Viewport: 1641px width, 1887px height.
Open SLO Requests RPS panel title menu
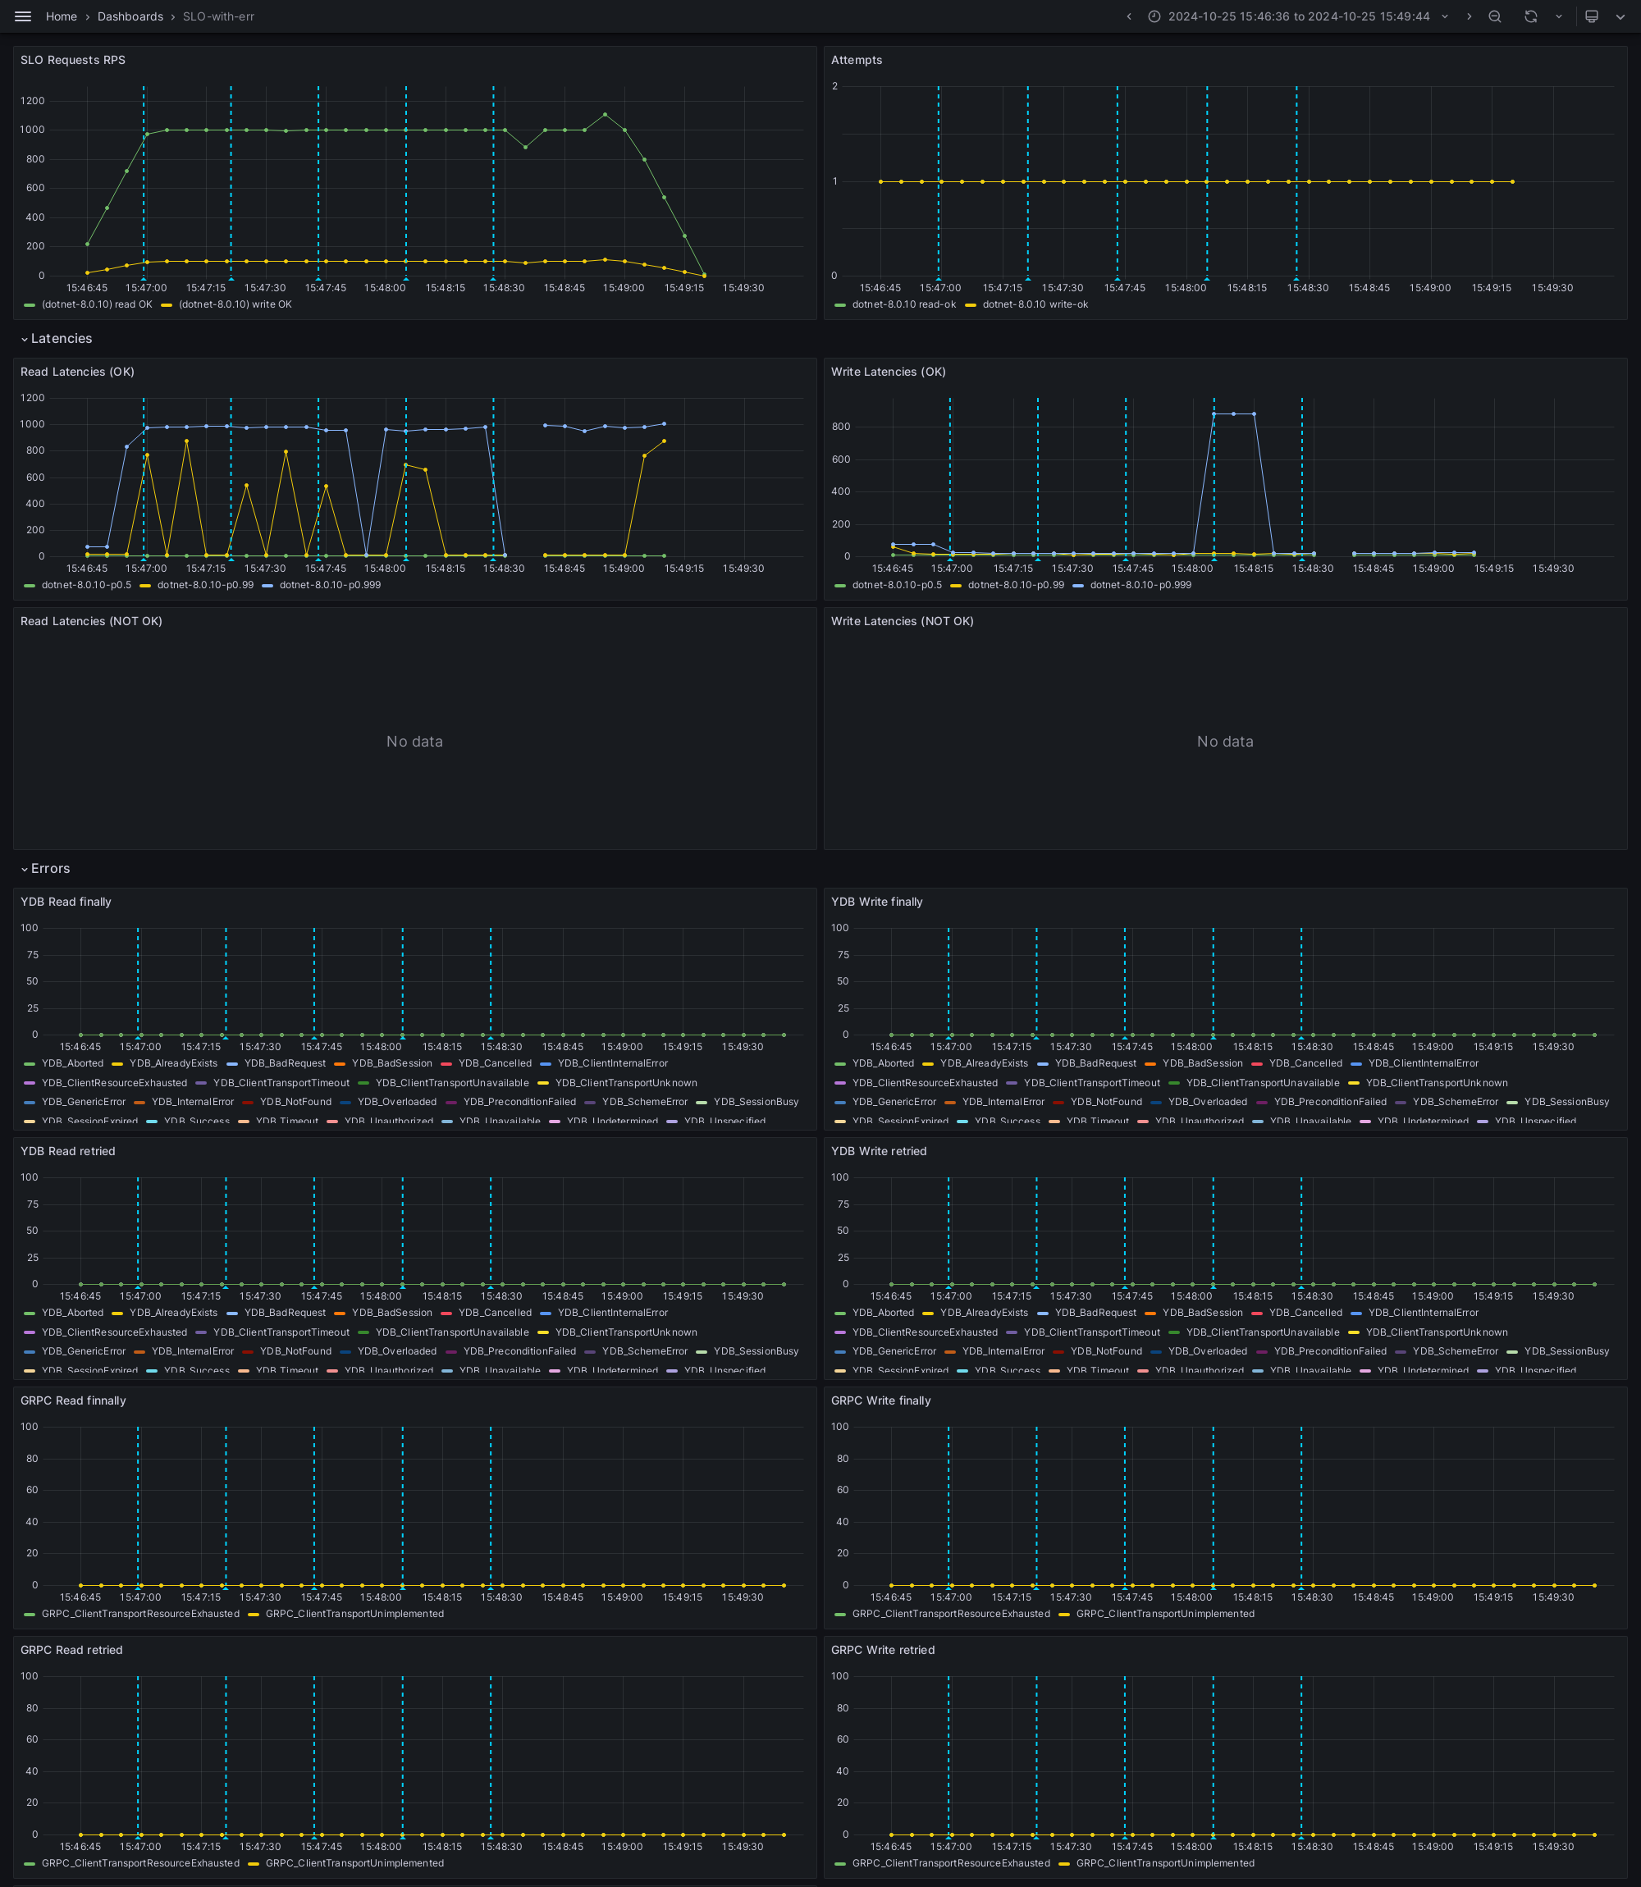73,61
